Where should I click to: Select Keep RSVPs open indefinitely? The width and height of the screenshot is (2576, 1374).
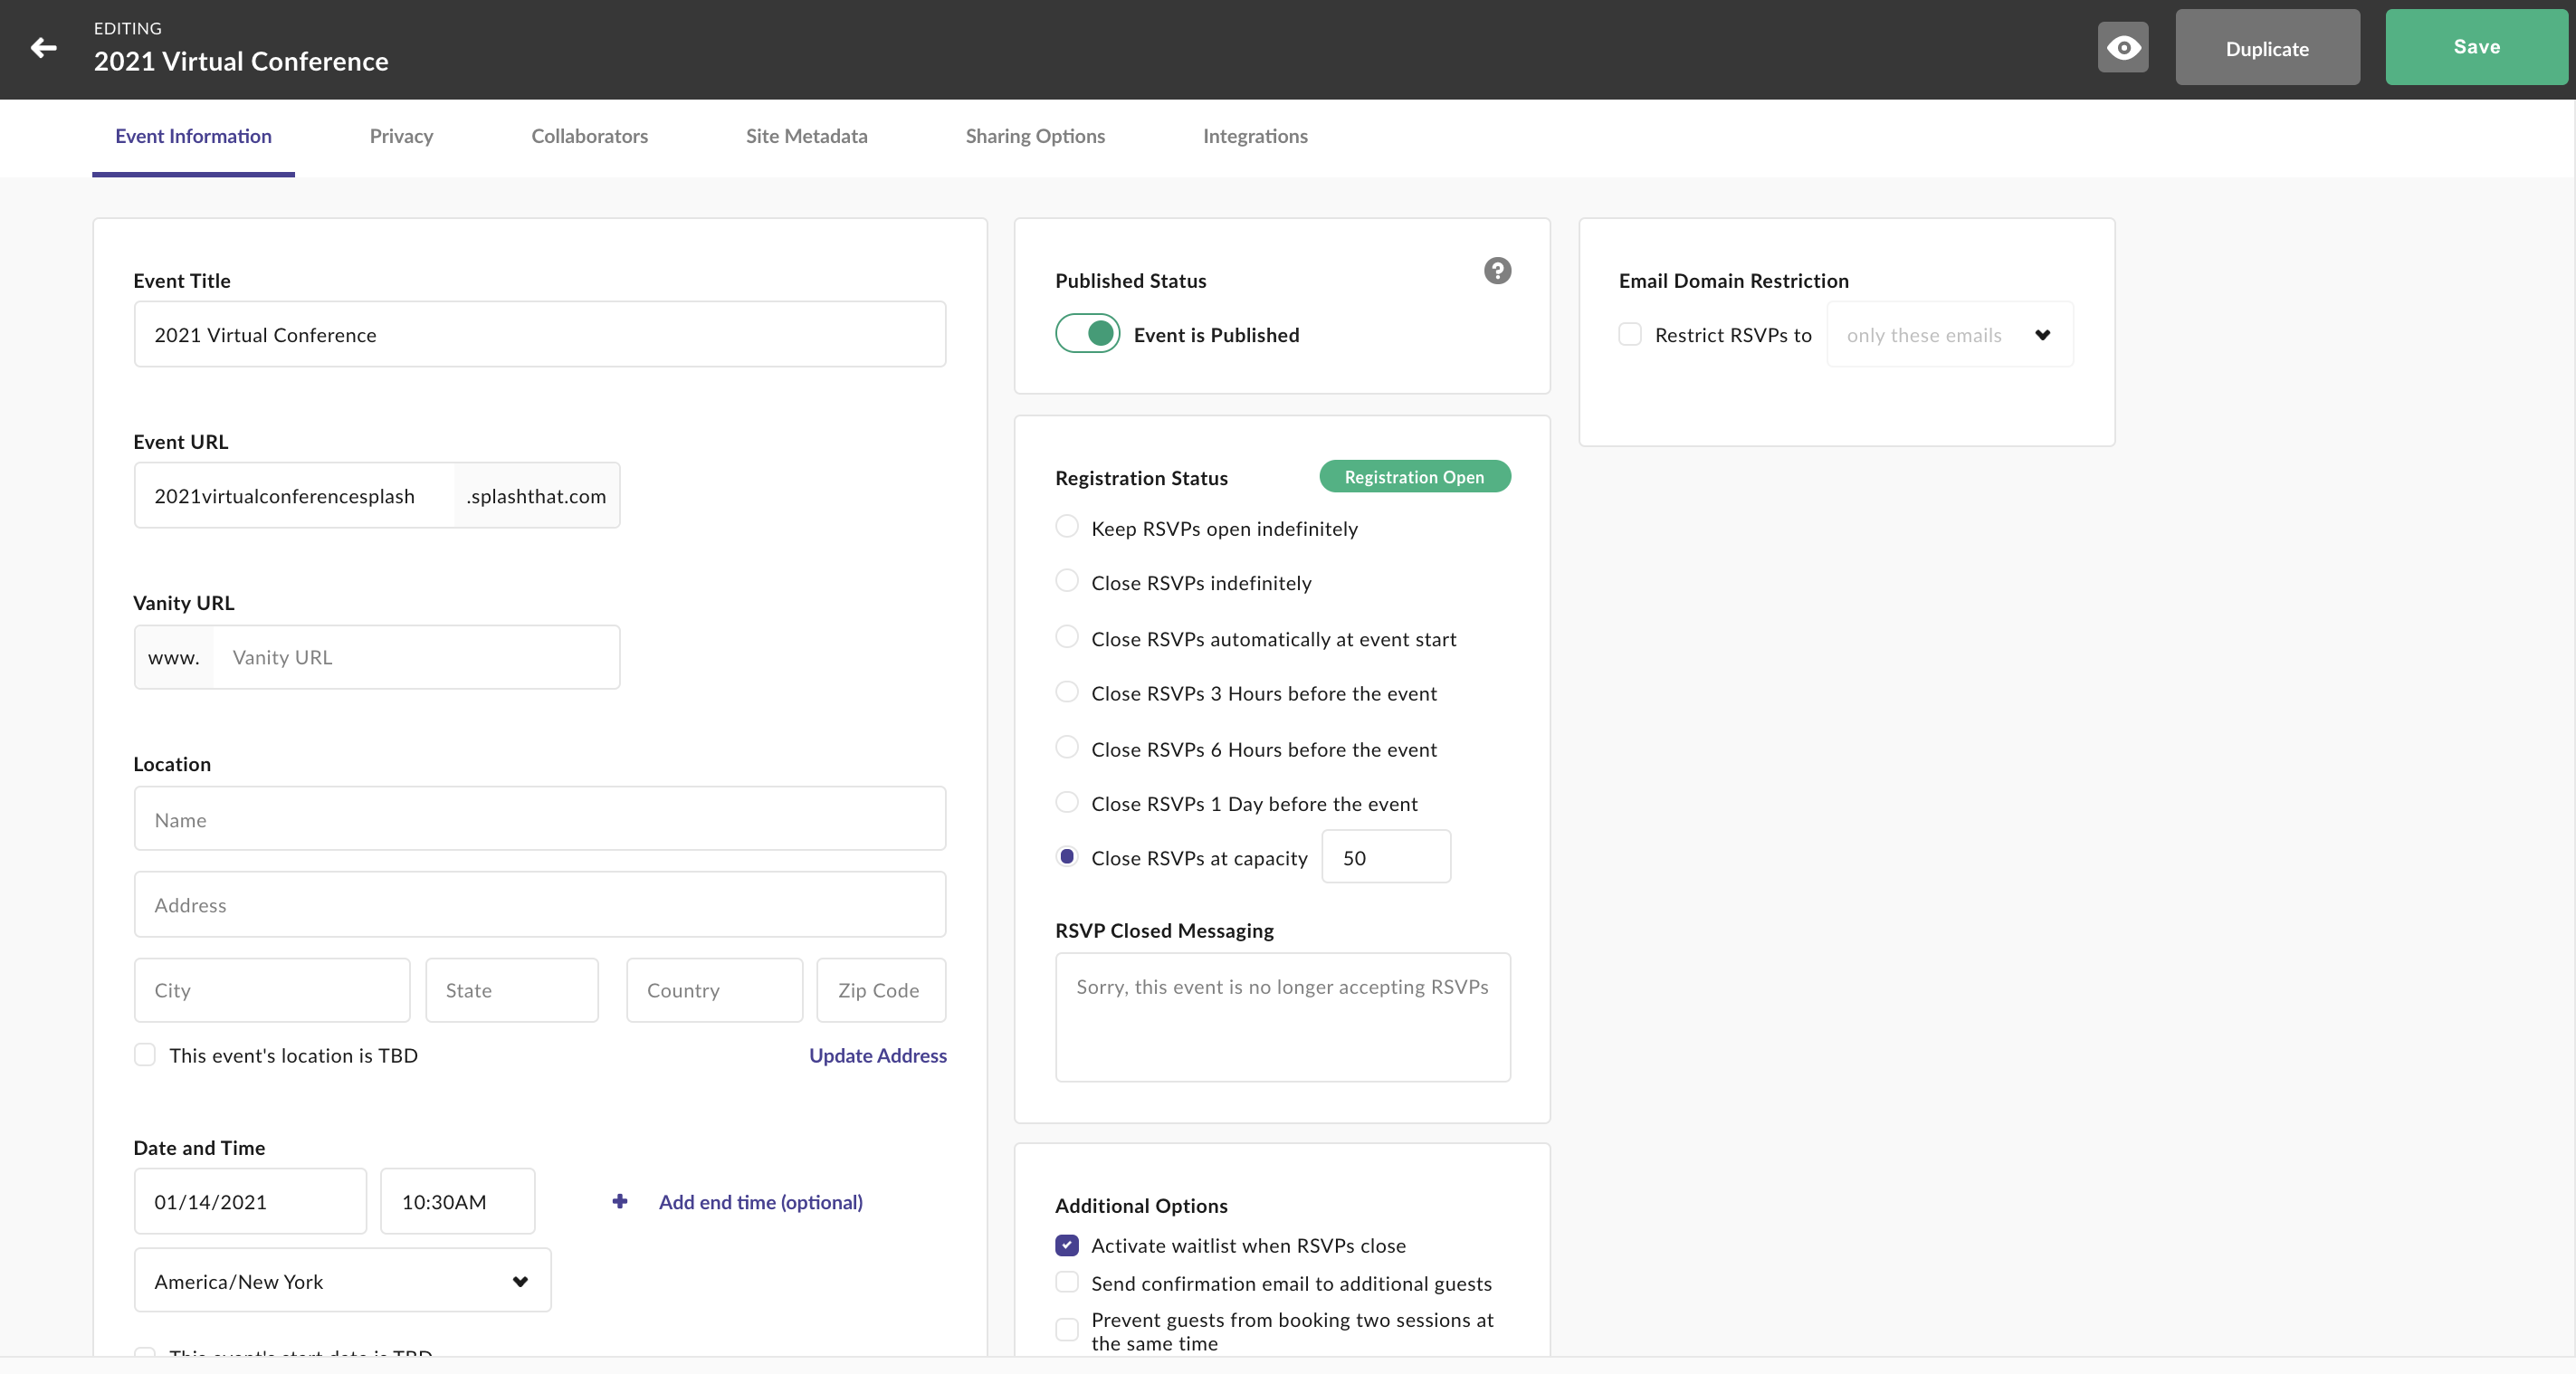(x=1067, y=527)
